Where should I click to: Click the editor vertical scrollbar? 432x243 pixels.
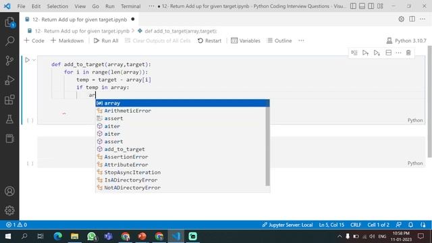pyautogui.click(x=429, y=102)
